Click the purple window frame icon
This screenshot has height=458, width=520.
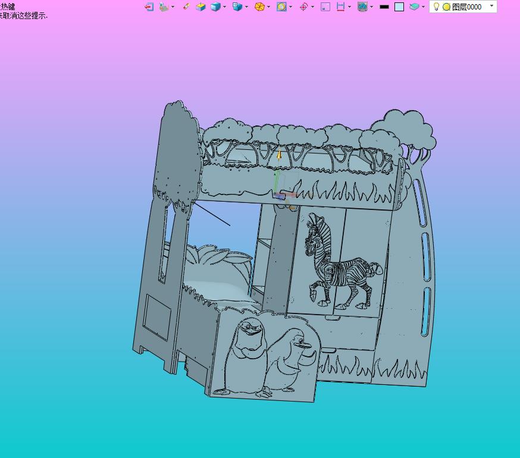(x=325, y=7)
